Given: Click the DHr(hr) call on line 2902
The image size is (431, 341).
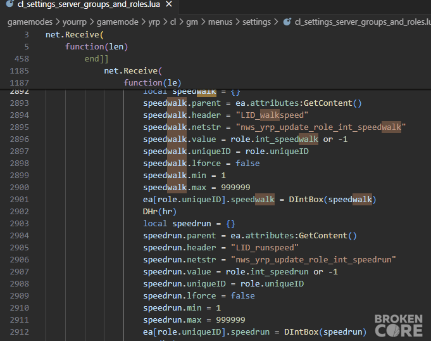Looking at the screenshot, I should click(159, 212).
